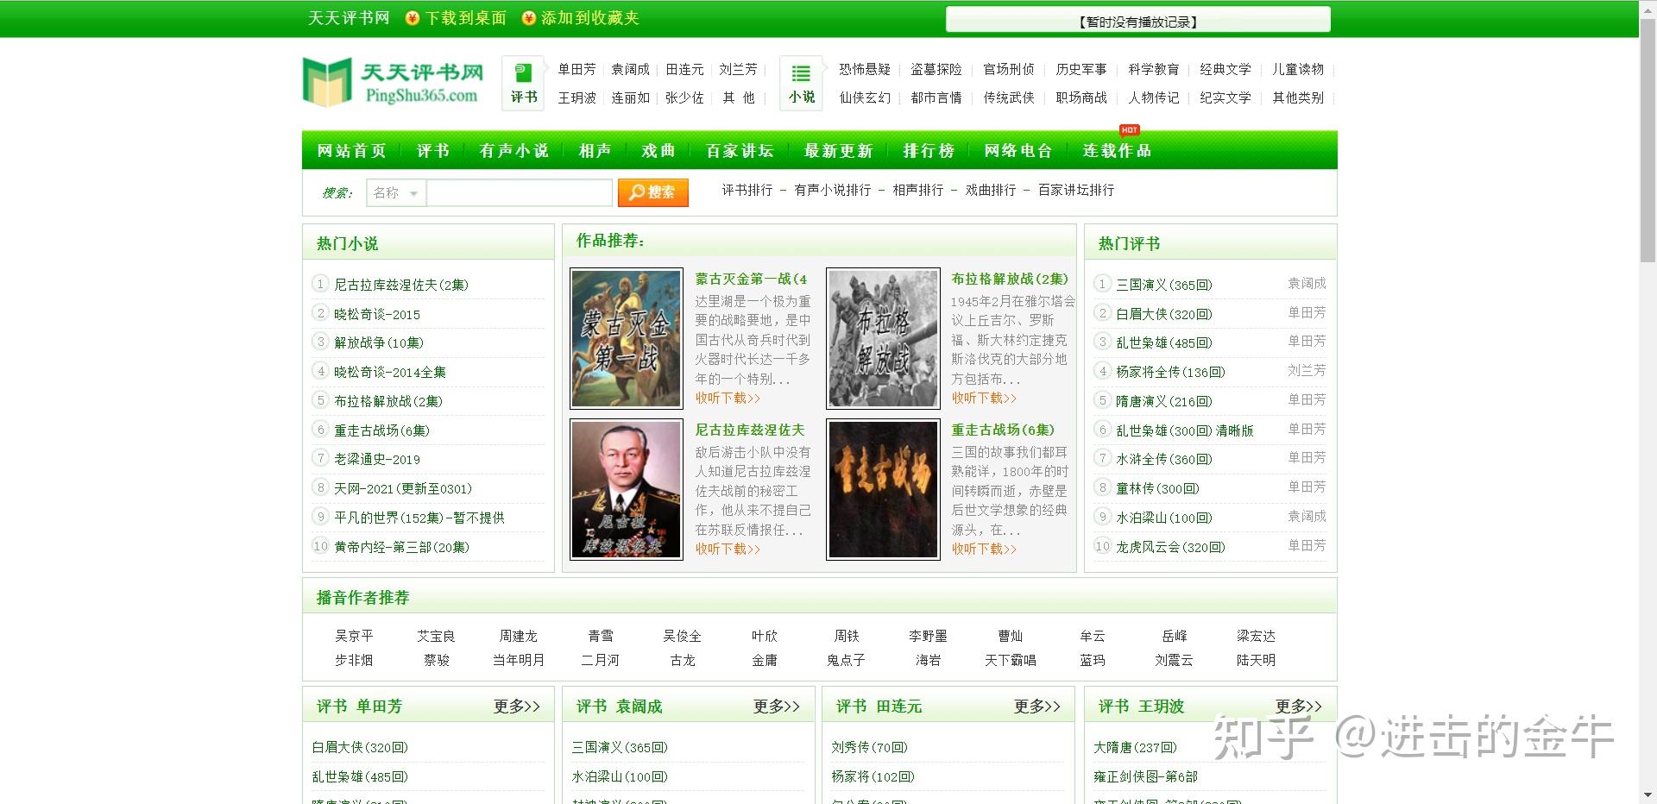This screenshot has height=804, width=1657.
Task: Open the 网络电台 nav tab
Action: [1018, 151]
